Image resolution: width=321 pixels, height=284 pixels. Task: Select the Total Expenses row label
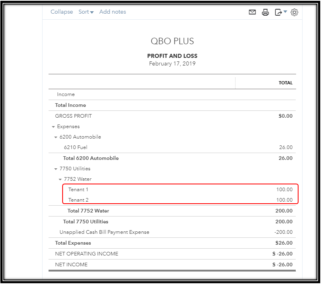tap(73, 243)
